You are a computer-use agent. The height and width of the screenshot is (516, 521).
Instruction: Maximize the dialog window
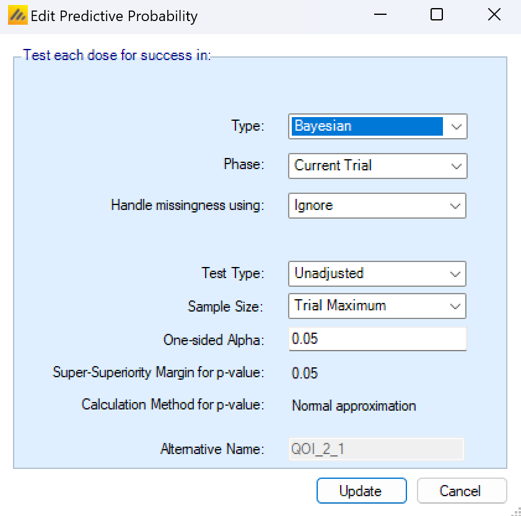pyautogui.click(x=436, y=15)
